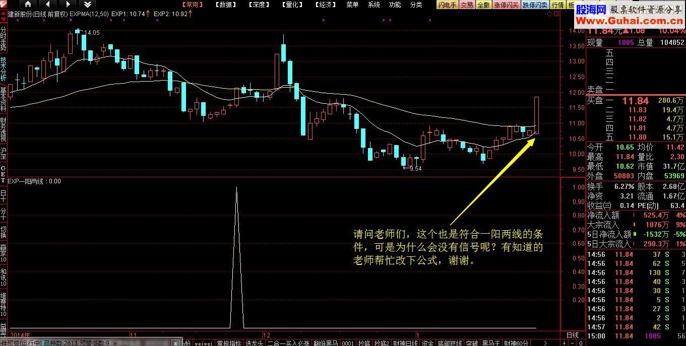
Task: Select the 和讯10 sidebar tab
Action: point(4,278)
